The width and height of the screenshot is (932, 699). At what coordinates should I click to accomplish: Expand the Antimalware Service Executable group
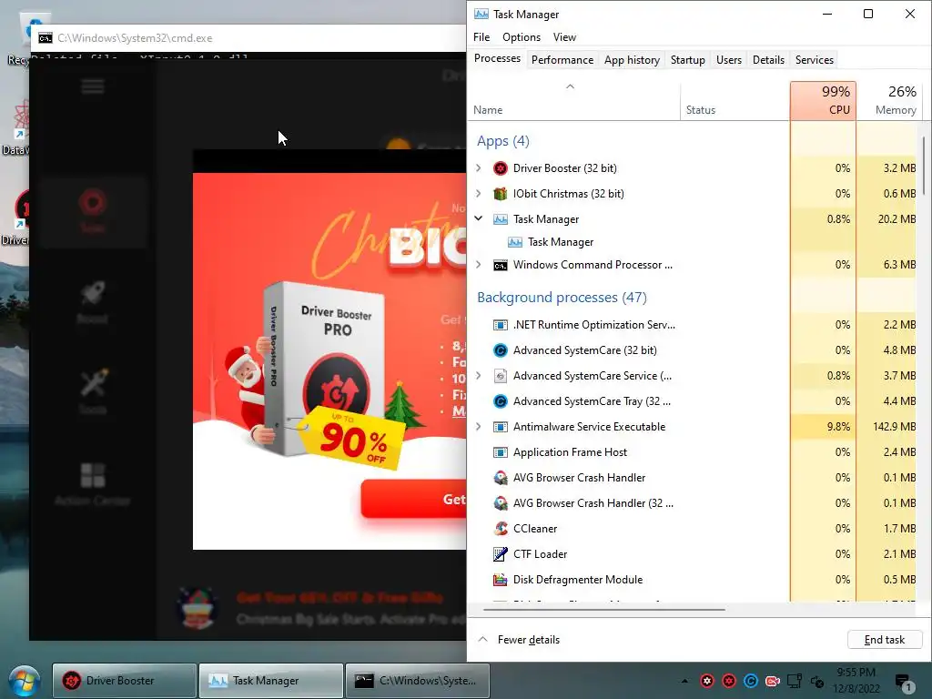pos(479,427)
